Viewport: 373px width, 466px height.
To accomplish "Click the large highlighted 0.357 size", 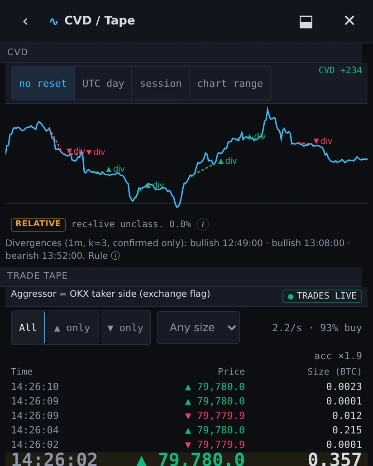I will 335,459.
